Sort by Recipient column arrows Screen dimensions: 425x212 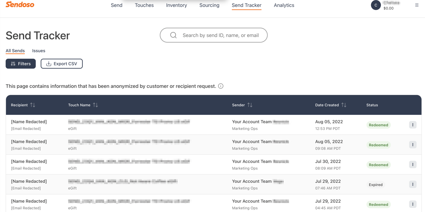point(33,105)
